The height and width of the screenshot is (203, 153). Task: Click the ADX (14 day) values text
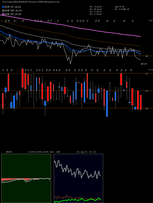coord(86,152)
